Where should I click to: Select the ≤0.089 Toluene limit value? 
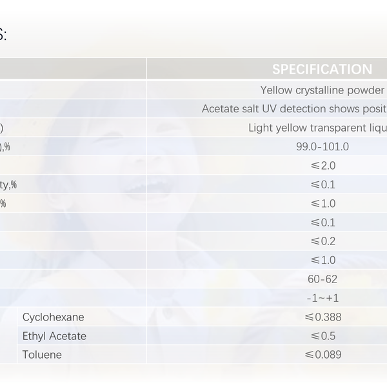pyautogui.click(x=323, y=355)
